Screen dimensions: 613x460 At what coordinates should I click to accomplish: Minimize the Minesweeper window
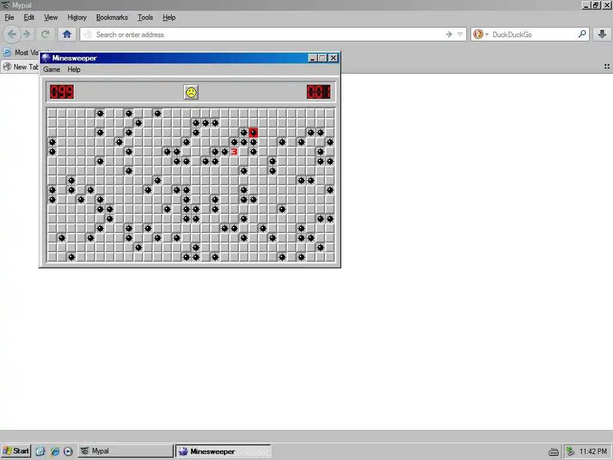click(312, 58)
